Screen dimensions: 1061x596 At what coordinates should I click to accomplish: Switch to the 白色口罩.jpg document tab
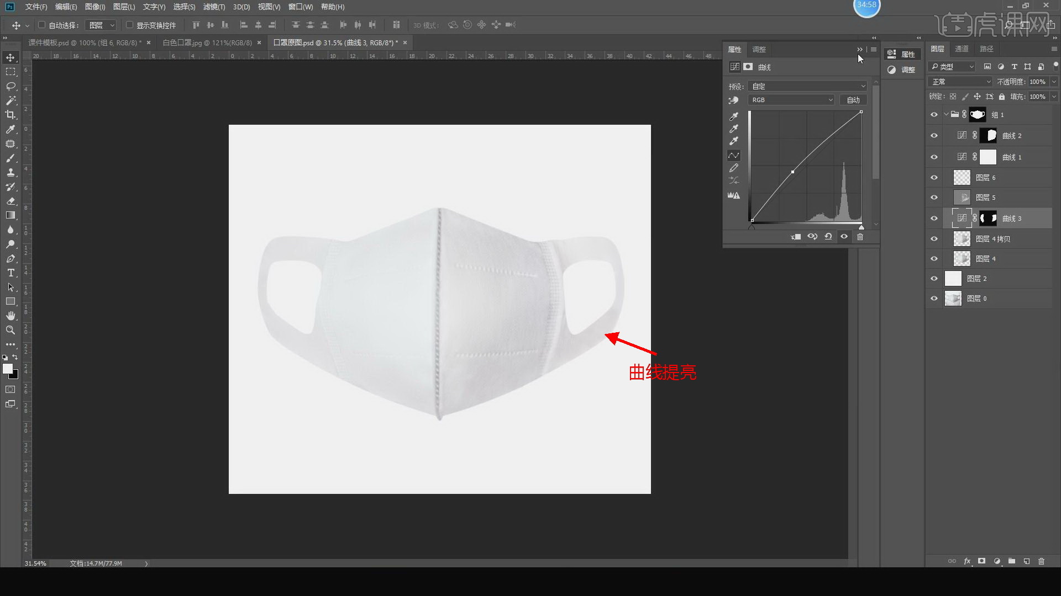coord(207,42)
